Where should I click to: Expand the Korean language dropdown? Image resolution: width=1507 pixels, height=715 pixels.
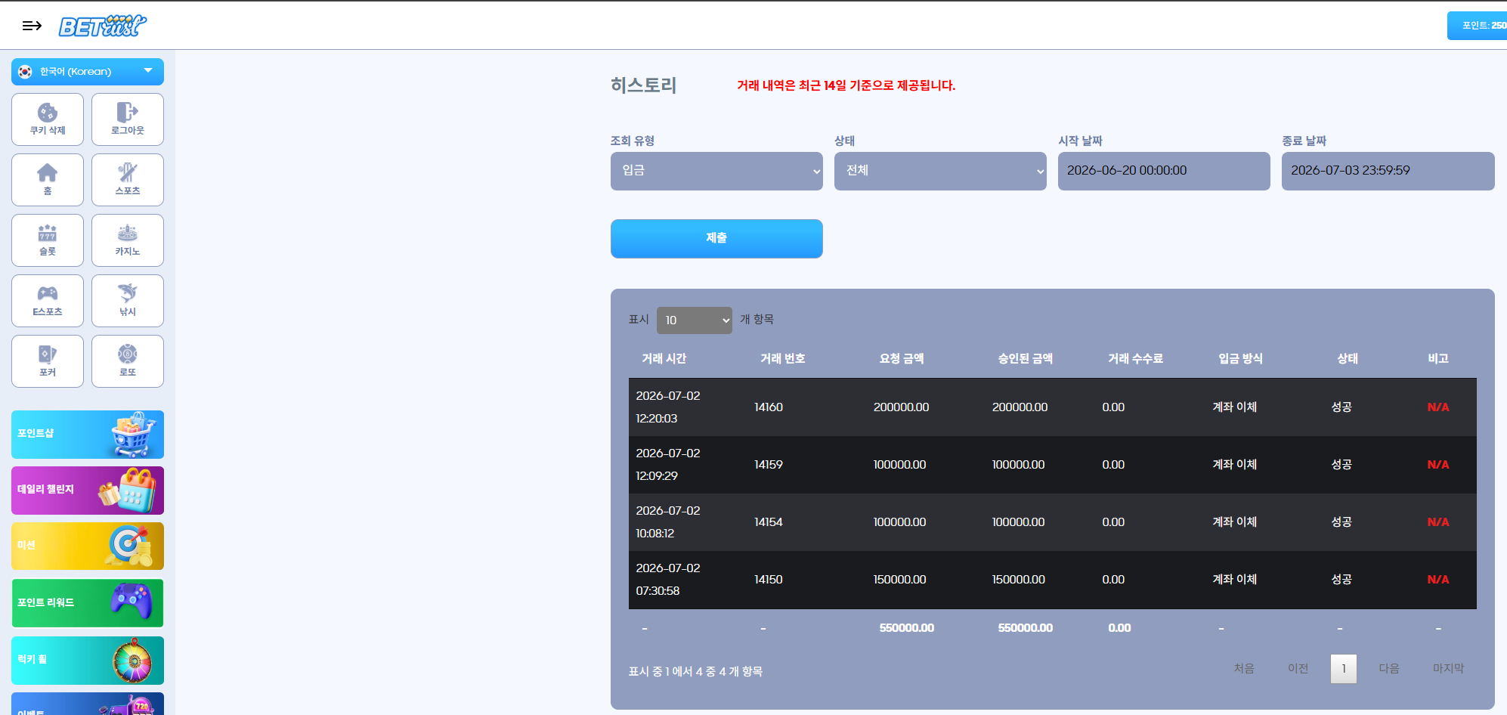pos(88,72)
